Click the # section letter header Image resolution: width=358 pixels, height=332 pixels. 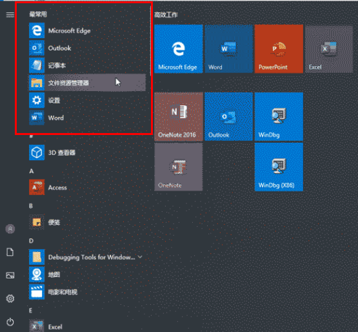(31, 136)
